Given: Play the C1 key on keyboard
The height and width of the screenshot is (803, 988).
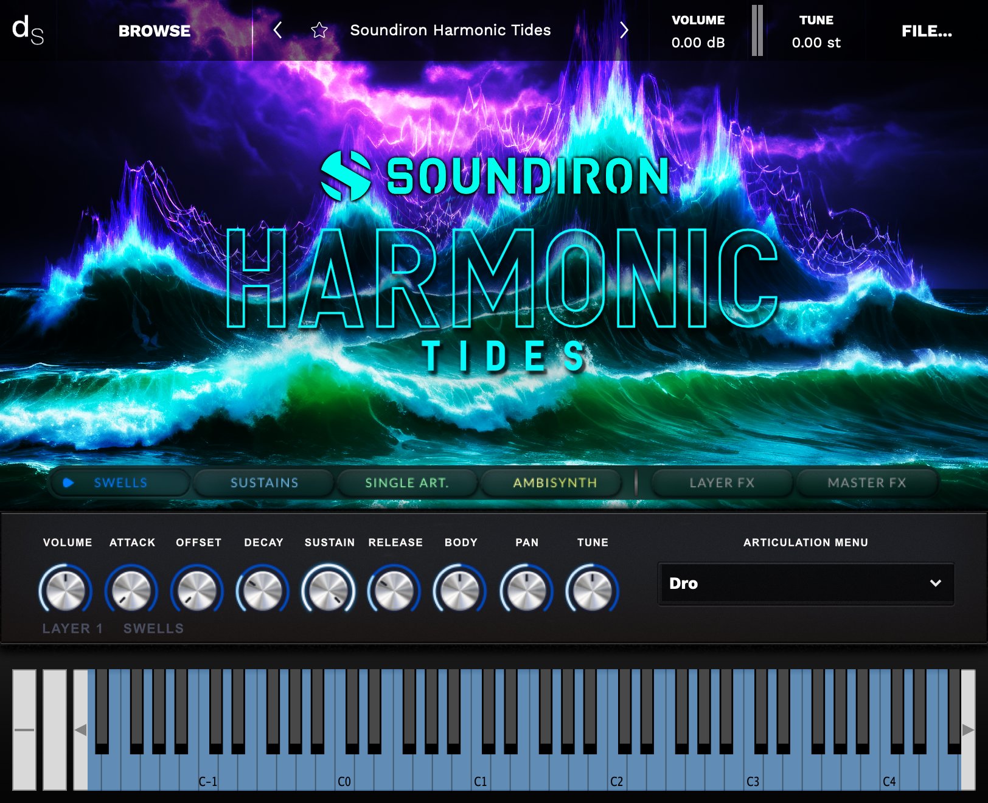Looking at the screenshot, I should (x=481, y=774).
